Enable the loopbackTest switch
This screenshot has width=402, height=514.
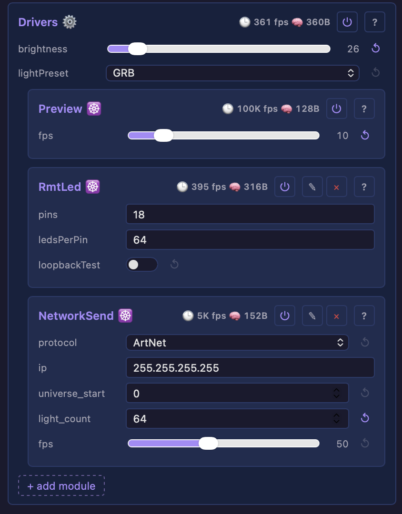pyautogui.click(x=142, y=265)
